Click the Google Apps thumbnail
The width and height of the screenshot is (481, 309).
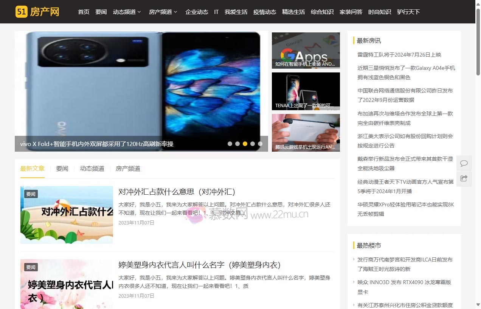coord(306,50)
